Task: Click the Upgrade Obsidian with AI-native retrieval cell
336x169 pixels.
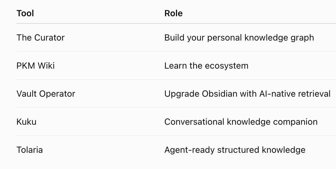Action: [x=248, y=94]
